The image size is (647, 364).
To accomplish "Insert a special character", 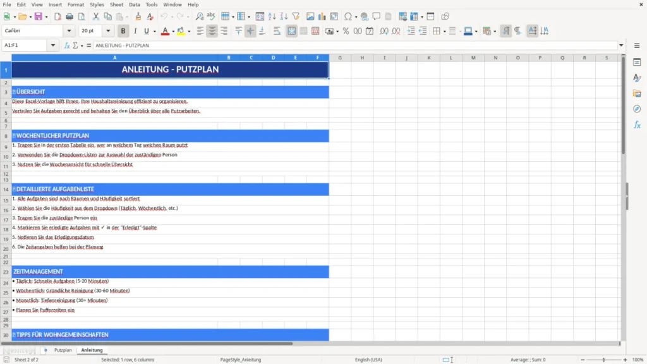I will 348,16.
